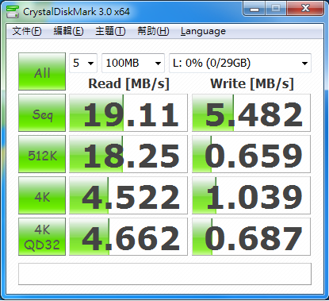The height and width of the screenshot is (301, 329).
Task: Expand the 100MB test size dropdown
Action: (133, 63)
